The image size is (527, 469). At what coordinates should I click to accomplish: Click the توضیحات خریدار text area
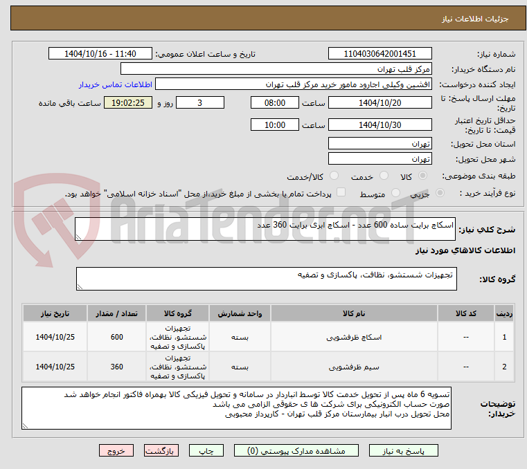coord(236,408)
